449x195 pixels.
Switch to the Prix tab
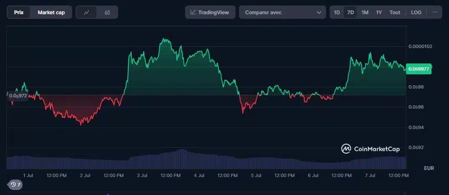19,12
